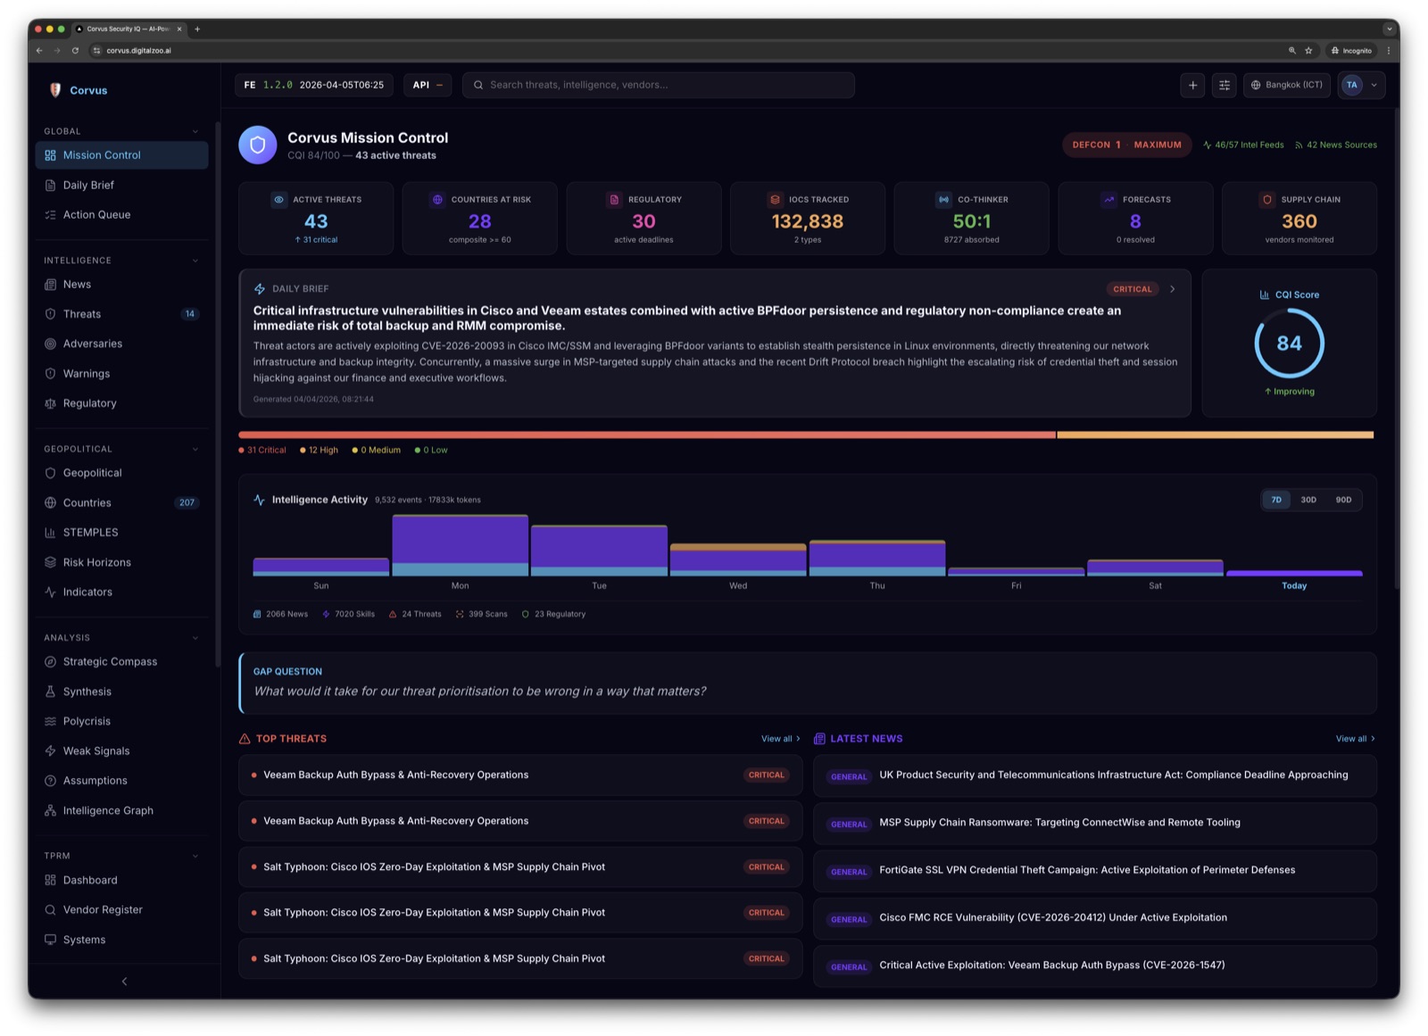Click the Weak Signals lightning icon
Viewport: 1428px width, 1036px height.
point(50,751)
